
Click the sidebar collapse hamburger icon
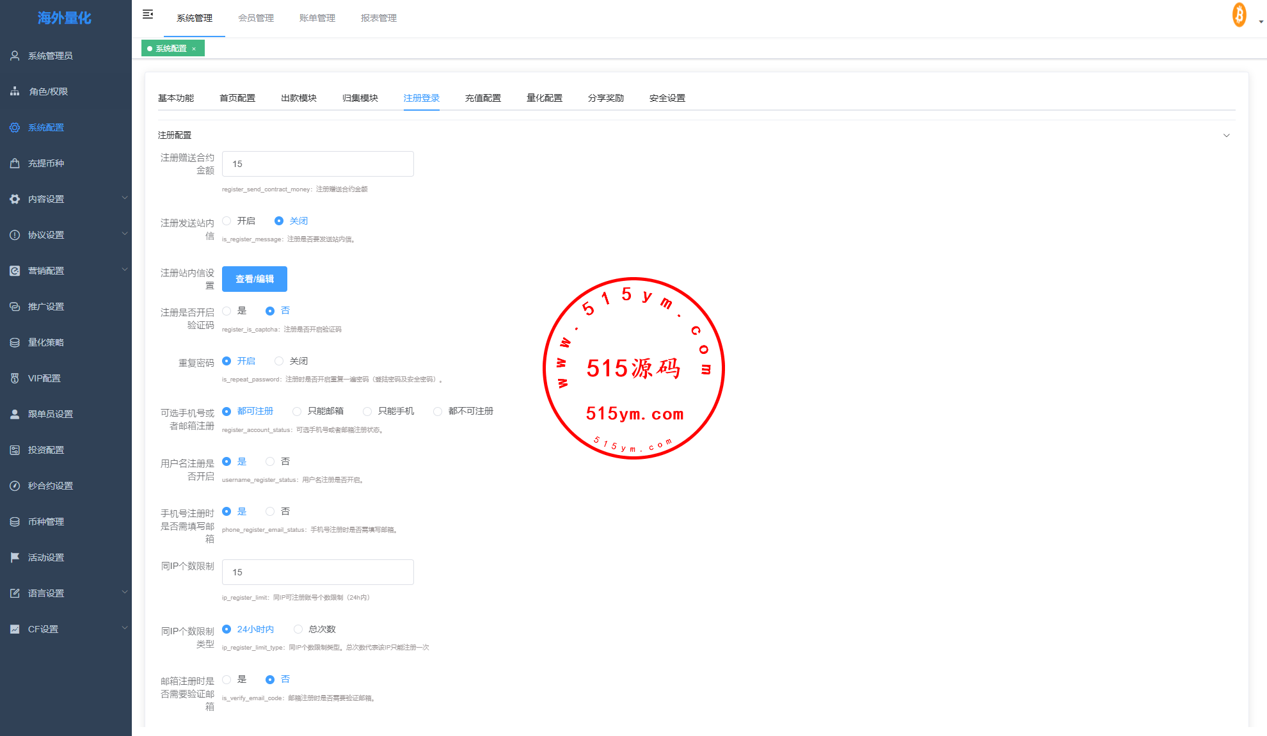(148, 14)
